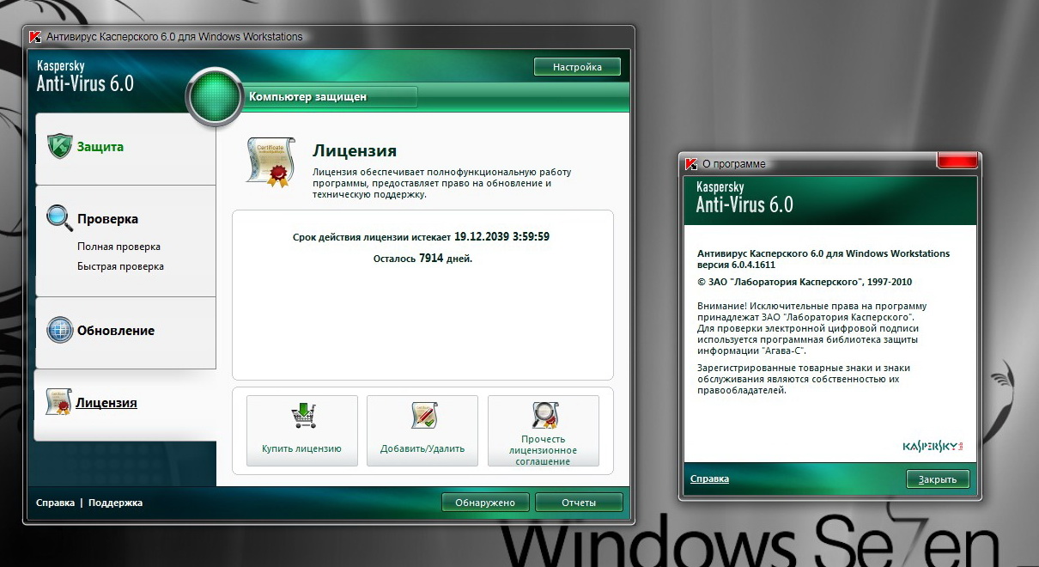Open Прочесть лицензионное соглашение
This screenshot has height=567, width=1039.
(x=544, y=431)
